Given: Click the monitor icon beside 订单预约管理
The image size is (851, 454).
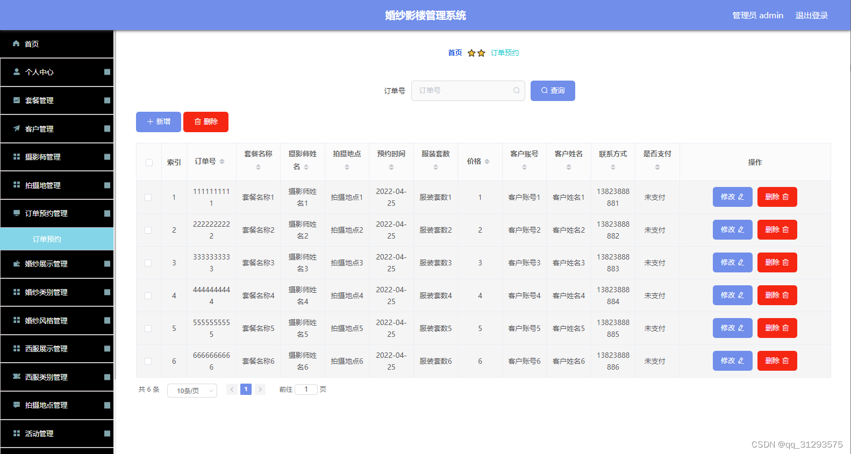Looking at the screenshot, I should click(x=17, y=213).
